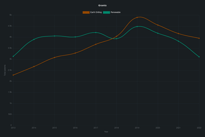The height and width of the screenshot is (137, 205).
Task: Click the 2013 x-axis label
Action: 13,128
